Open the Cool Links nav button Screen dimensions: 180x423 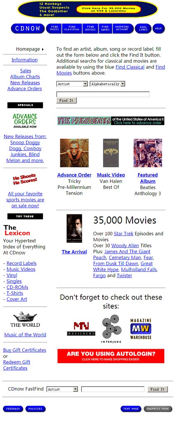point(143,29)
